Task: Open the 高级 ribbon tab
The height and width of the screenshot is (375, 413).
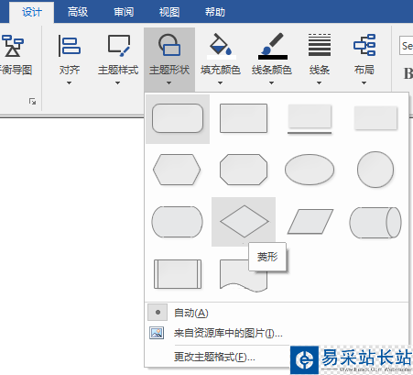Action: [78, 12]
